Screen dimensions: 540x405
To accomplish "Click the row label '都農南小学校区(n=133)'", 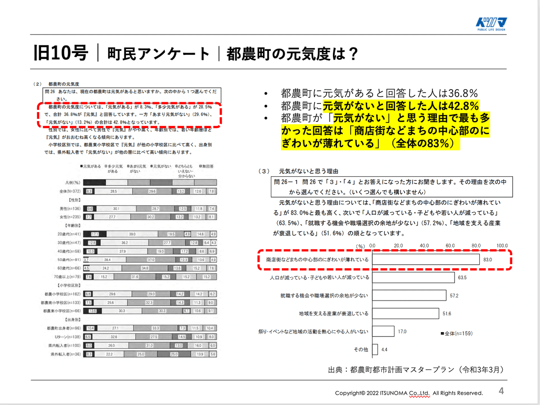I will click(x=61, y=302).
